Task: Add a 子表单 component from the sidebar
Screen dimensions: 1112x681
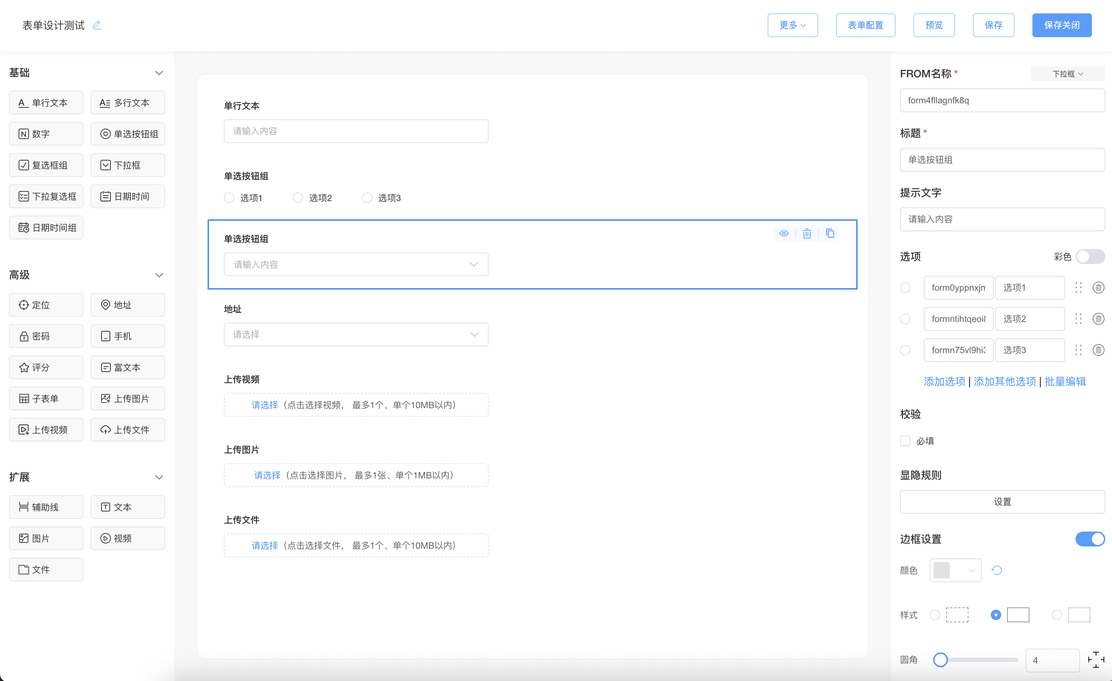Action: (x=46, y=398)
